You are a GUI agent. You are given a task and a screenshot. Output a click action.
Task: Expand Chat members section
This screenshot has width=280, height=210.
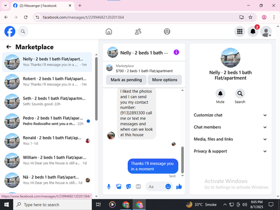point(230,127)
